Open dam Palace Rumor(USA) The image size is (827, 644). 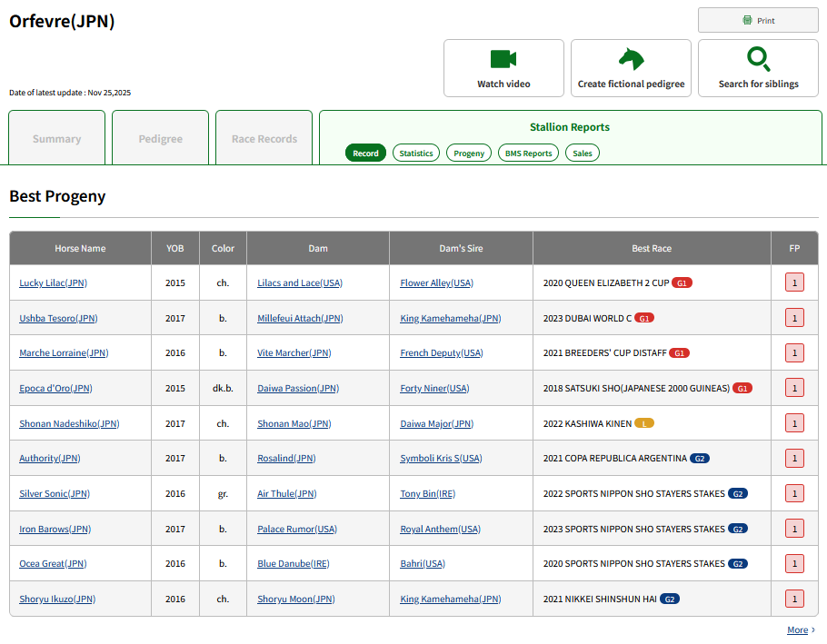pyautogui.click(x=297, y=530)
